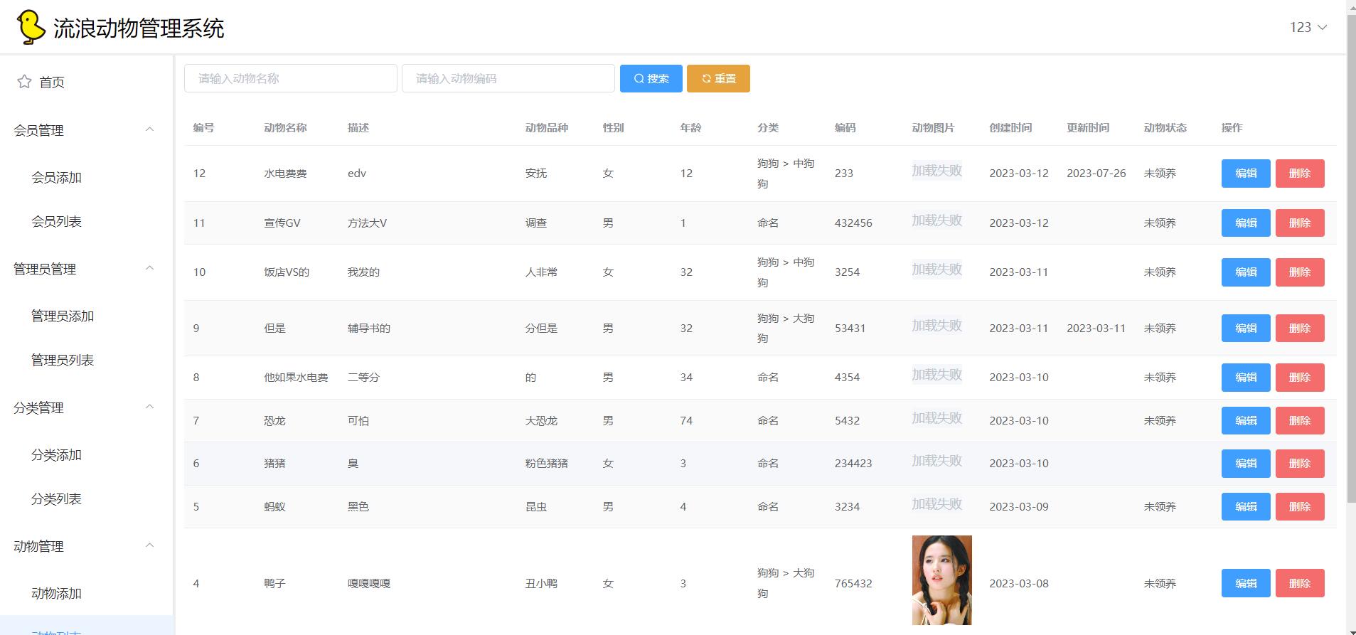
Task: Click the 粉色猪猪 breed cell
Action: click(x=547, y=464)
